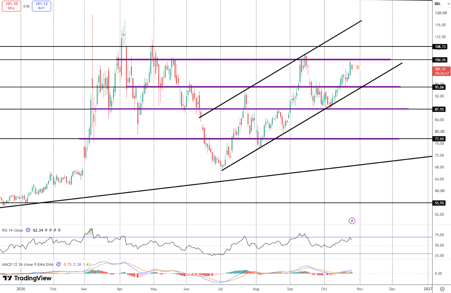Click the 0.02 spread value
This screenshot has height=293, width=451.
[27, 6]
